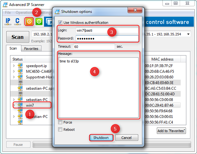Click Supportnet-Hor computer icon
197x154 pixels.
coord(20,77)
